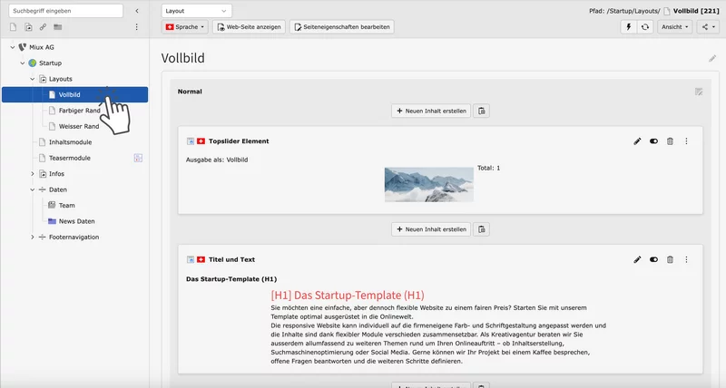Click the new page icon above the tree

tap(13, 27)
